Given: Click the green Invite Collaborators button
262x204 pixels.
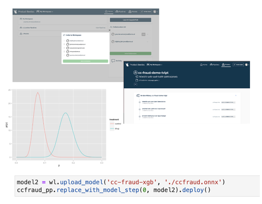Looking at the screenshot, I should tap(130, 53).
